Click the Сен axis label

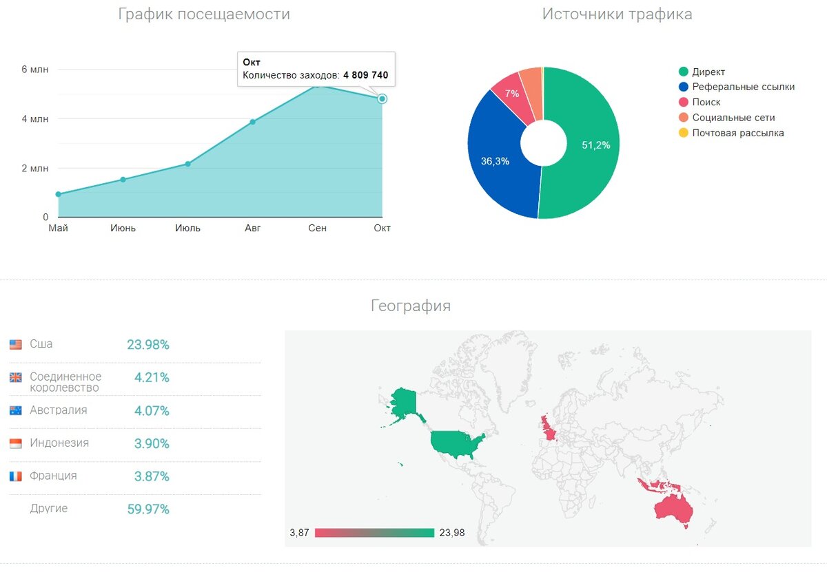tap(317, 228)
